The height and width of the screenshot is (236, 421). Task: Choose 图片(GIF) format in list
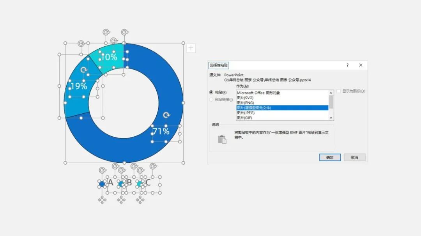[x=282, y=118]
